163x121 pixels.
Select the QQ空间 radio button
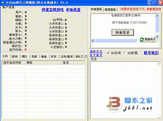pos(108,53)
